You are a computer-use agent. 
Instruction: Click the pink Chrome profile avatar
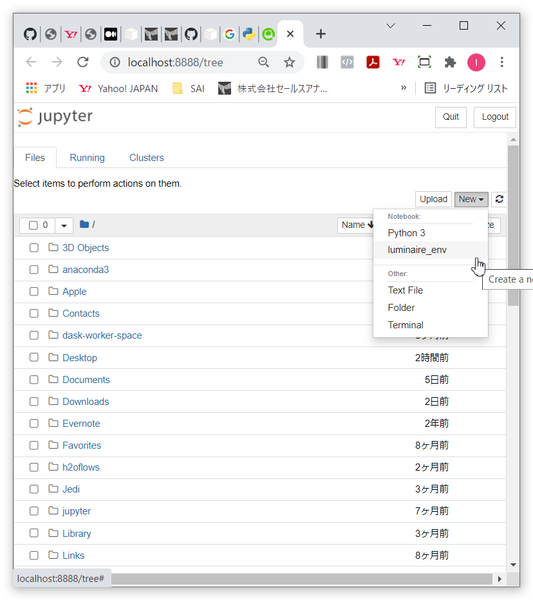476,62
